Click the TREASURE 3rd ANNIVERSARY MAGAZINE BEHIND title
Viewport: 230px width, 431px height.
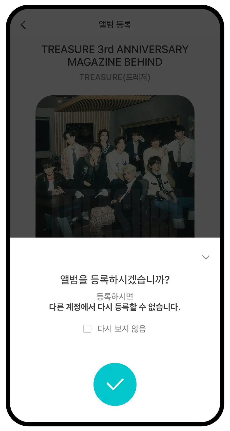[x=115, y=56]
